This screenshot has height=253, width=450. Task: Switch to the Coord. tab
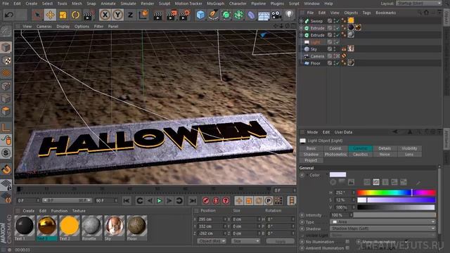tap(335, 148)
